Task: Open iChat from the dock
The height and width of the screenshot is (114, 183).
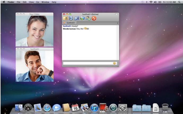Action: (56, 107)
